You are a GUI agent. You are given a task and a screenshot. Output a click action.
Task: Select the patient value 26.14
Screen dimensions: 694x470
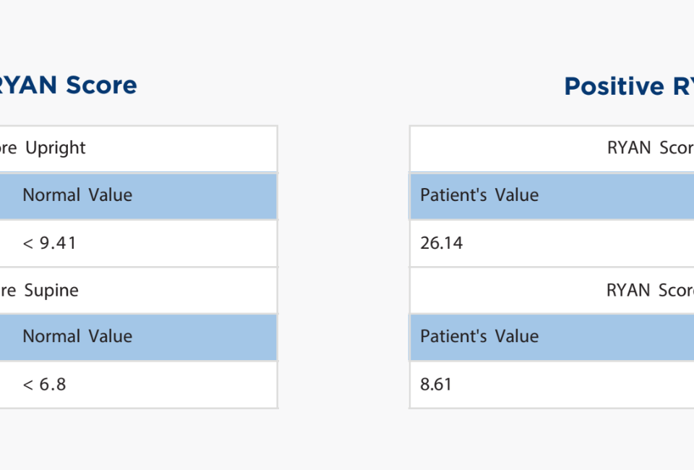[442, 243]
